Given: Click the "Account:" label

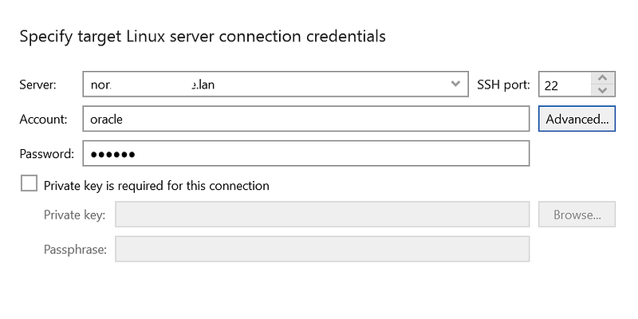Looking at the screenshot, I should (x=42, y=119).
